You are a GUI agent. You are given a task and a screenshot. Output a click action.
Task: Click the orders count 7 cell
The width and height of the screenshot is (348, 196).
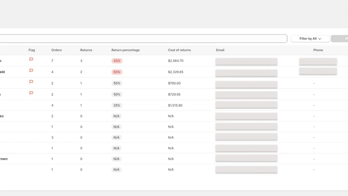[52, 61]
